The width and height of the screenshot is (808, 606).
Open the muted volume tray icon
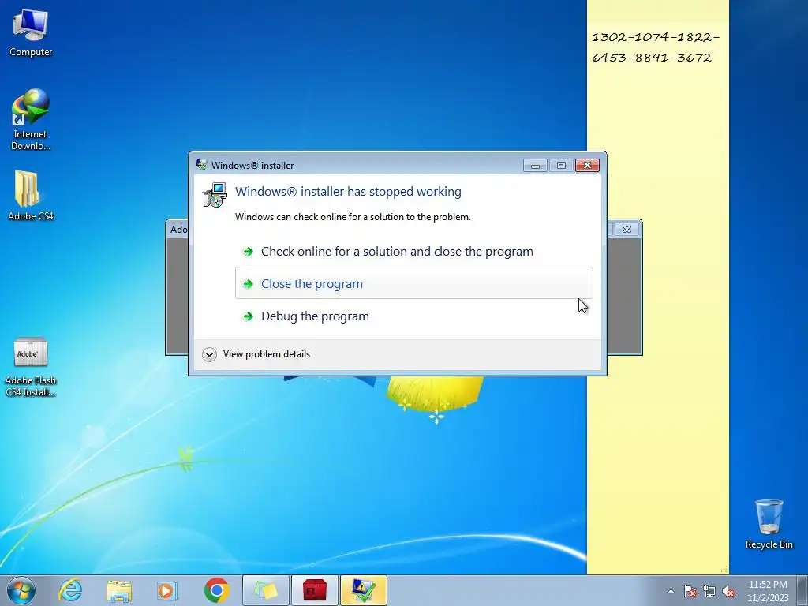coord(728,591)
